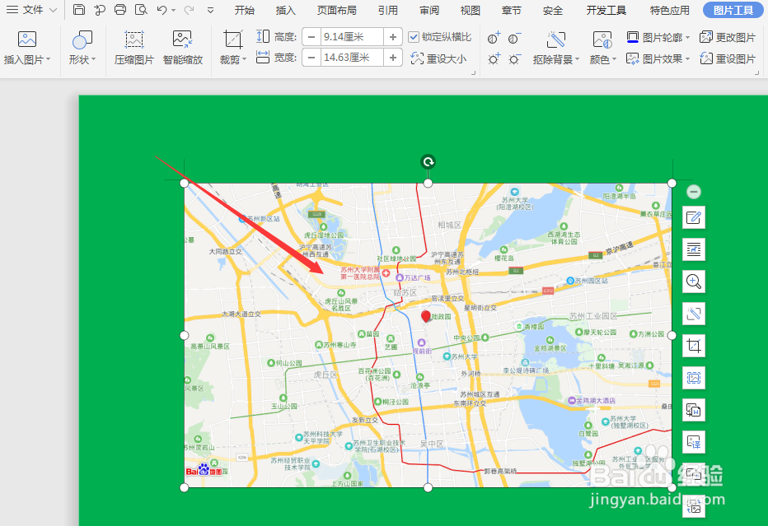This screenshot has height=526, width=768.
Task: Toggle the 锁定纵横比 lock aspect ratio checkbox
Action: click(414, 37)
